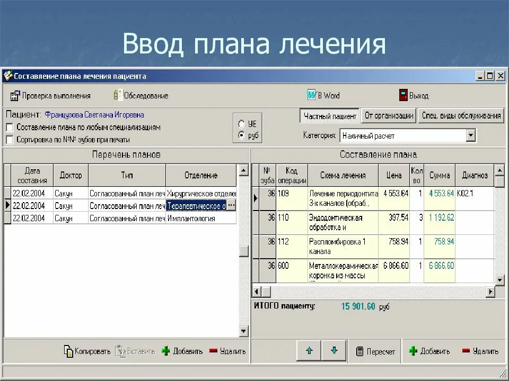Click plan table vertical scroll down arrow
This screenshot has height=381, width=509.
click(499, 279)
